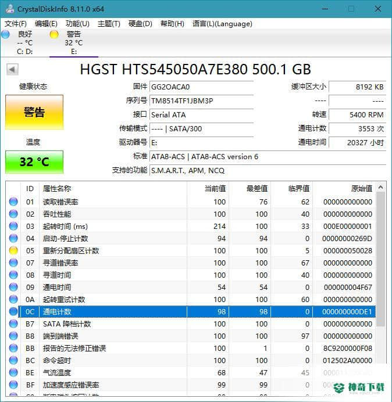Click the firmware field GG2OACA0
The image size is (392, 402).
tap(201, 87)
